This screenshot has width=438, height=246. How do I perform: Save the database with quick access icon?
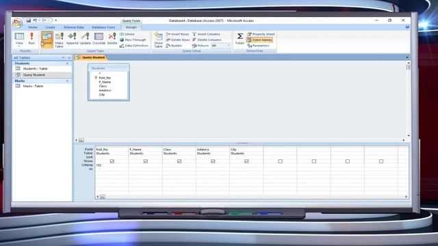(x=29, y=20)
